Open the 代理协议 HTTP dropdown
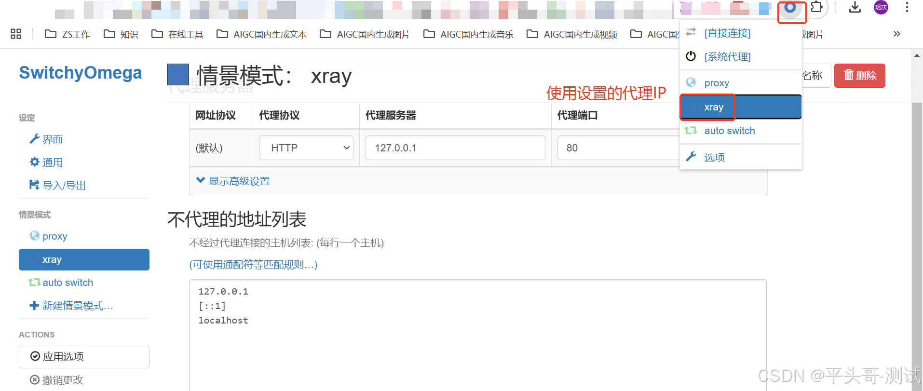923x391 pixels. [x=306, y=148]
